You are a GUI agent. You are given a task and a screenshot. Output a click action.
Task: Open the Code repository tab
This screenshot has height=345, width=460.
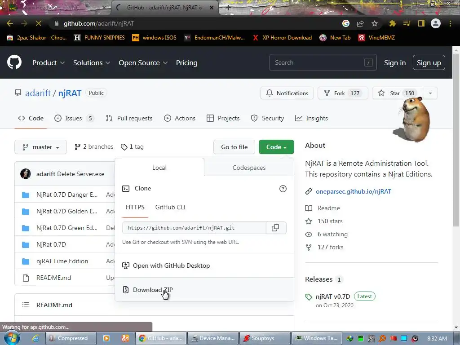tap(31, 118)
